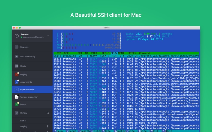Click the History search magnifier icon
212x132 pixels.
pos(48,113)
